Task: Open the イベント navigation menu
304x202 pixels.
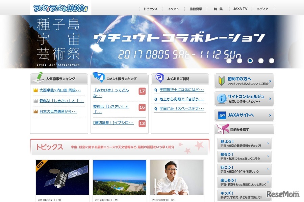Action: (x=173, y=9)
